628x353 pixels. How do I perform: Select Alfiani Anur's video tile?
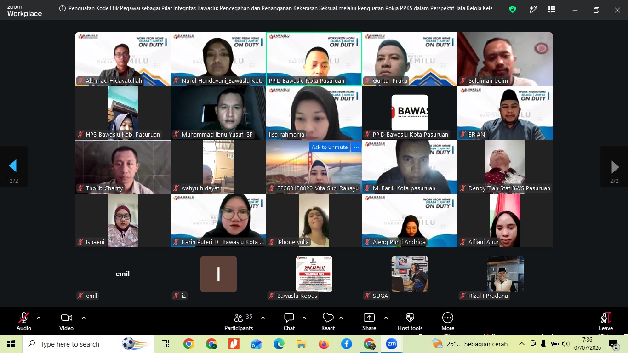pos(505,220)
